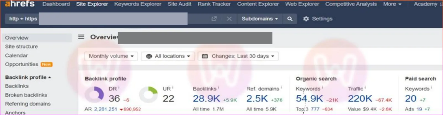Open Rank Tracker
The width and height of the screenshot is (443, 115).
coord(214,4)
